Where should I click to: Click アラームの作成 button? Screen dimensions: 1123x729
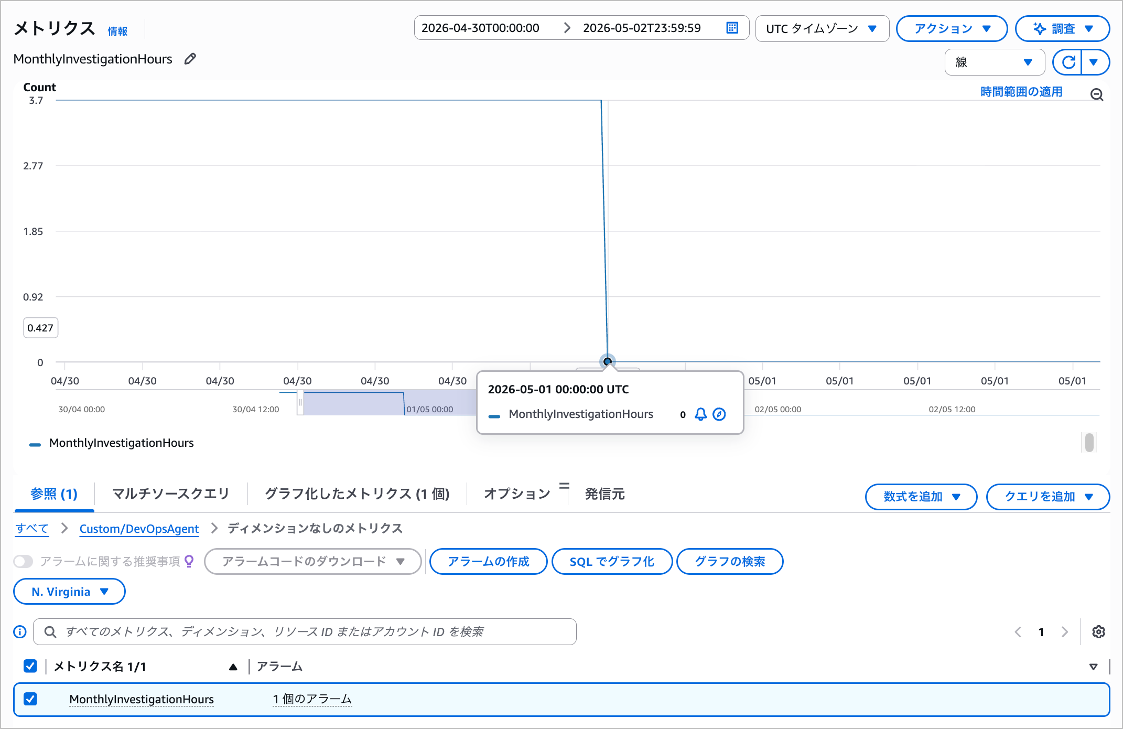(489, 561)
